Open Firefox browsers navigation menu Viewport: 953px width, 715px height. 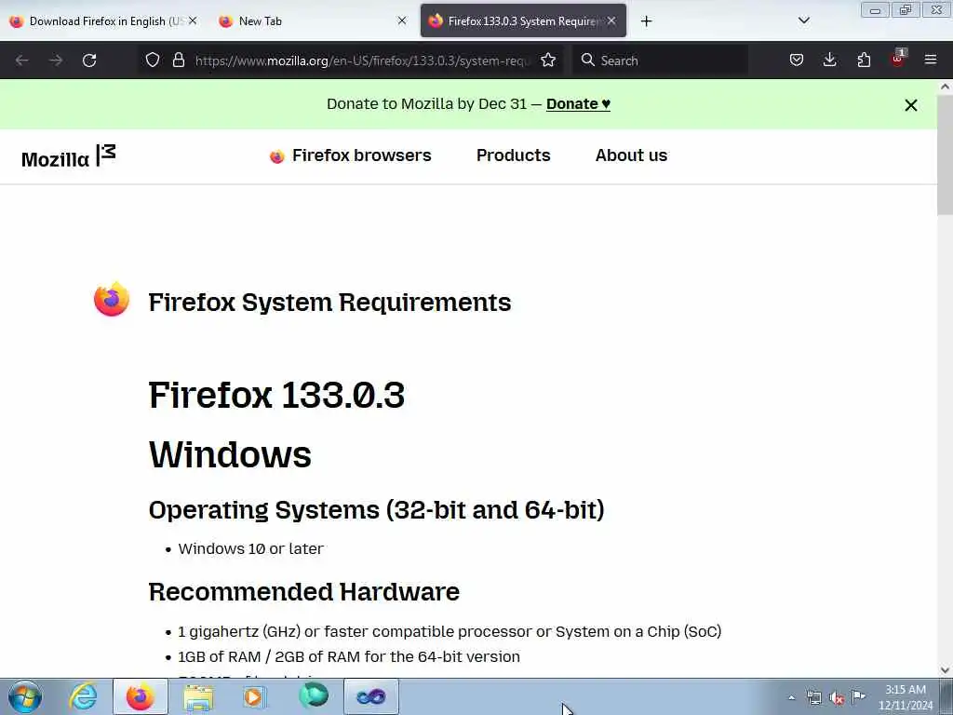click(350, 155)
